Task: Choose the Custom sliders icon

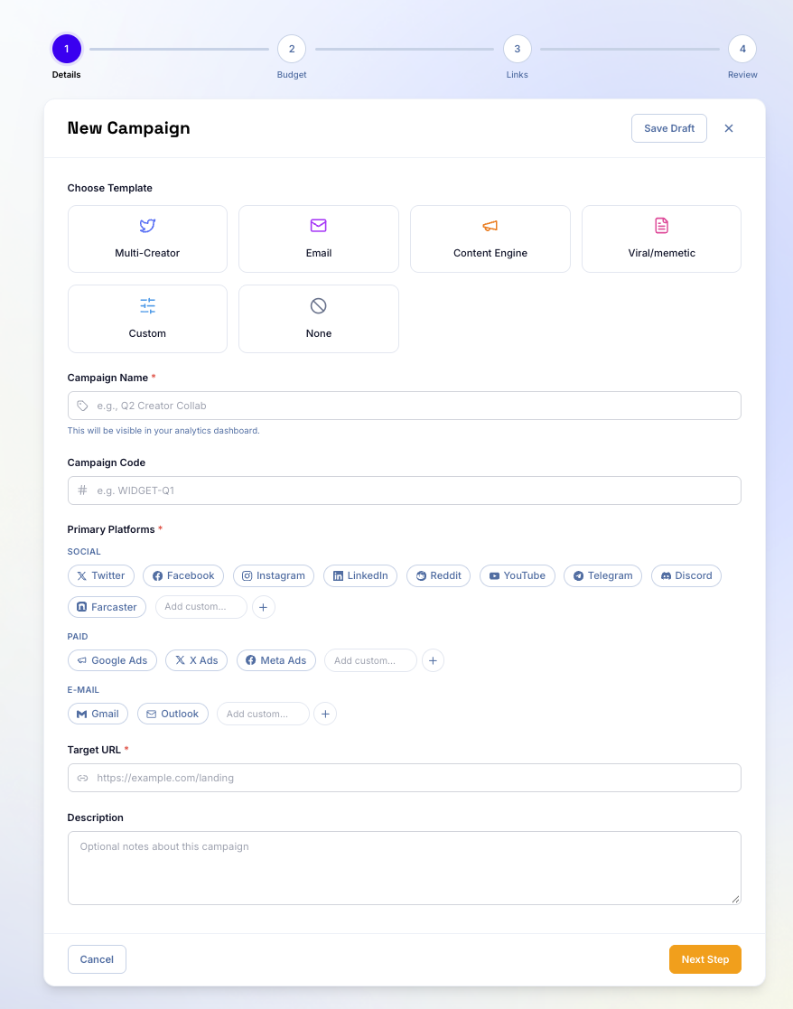Action: [147, 305]
